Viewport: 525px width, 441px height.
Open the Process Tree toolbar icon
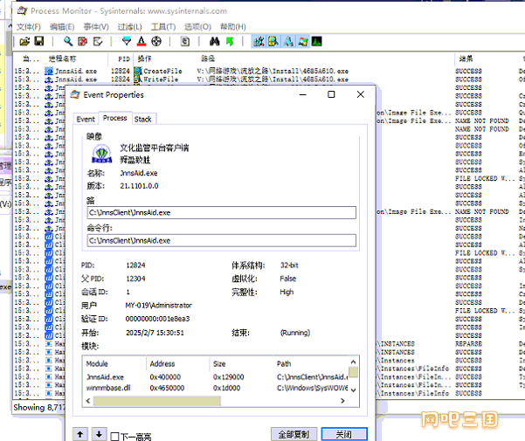tap(185, 42)
